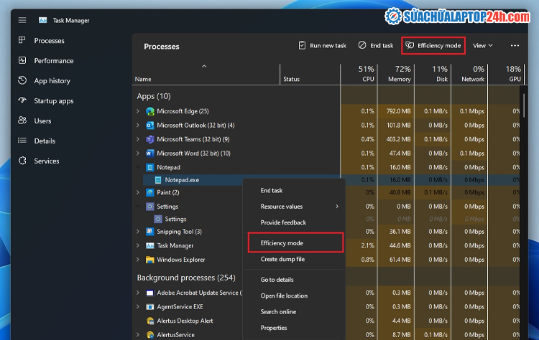
Task: Expand the Microsoft Edge process group
Action: click(x=138, y=111)
